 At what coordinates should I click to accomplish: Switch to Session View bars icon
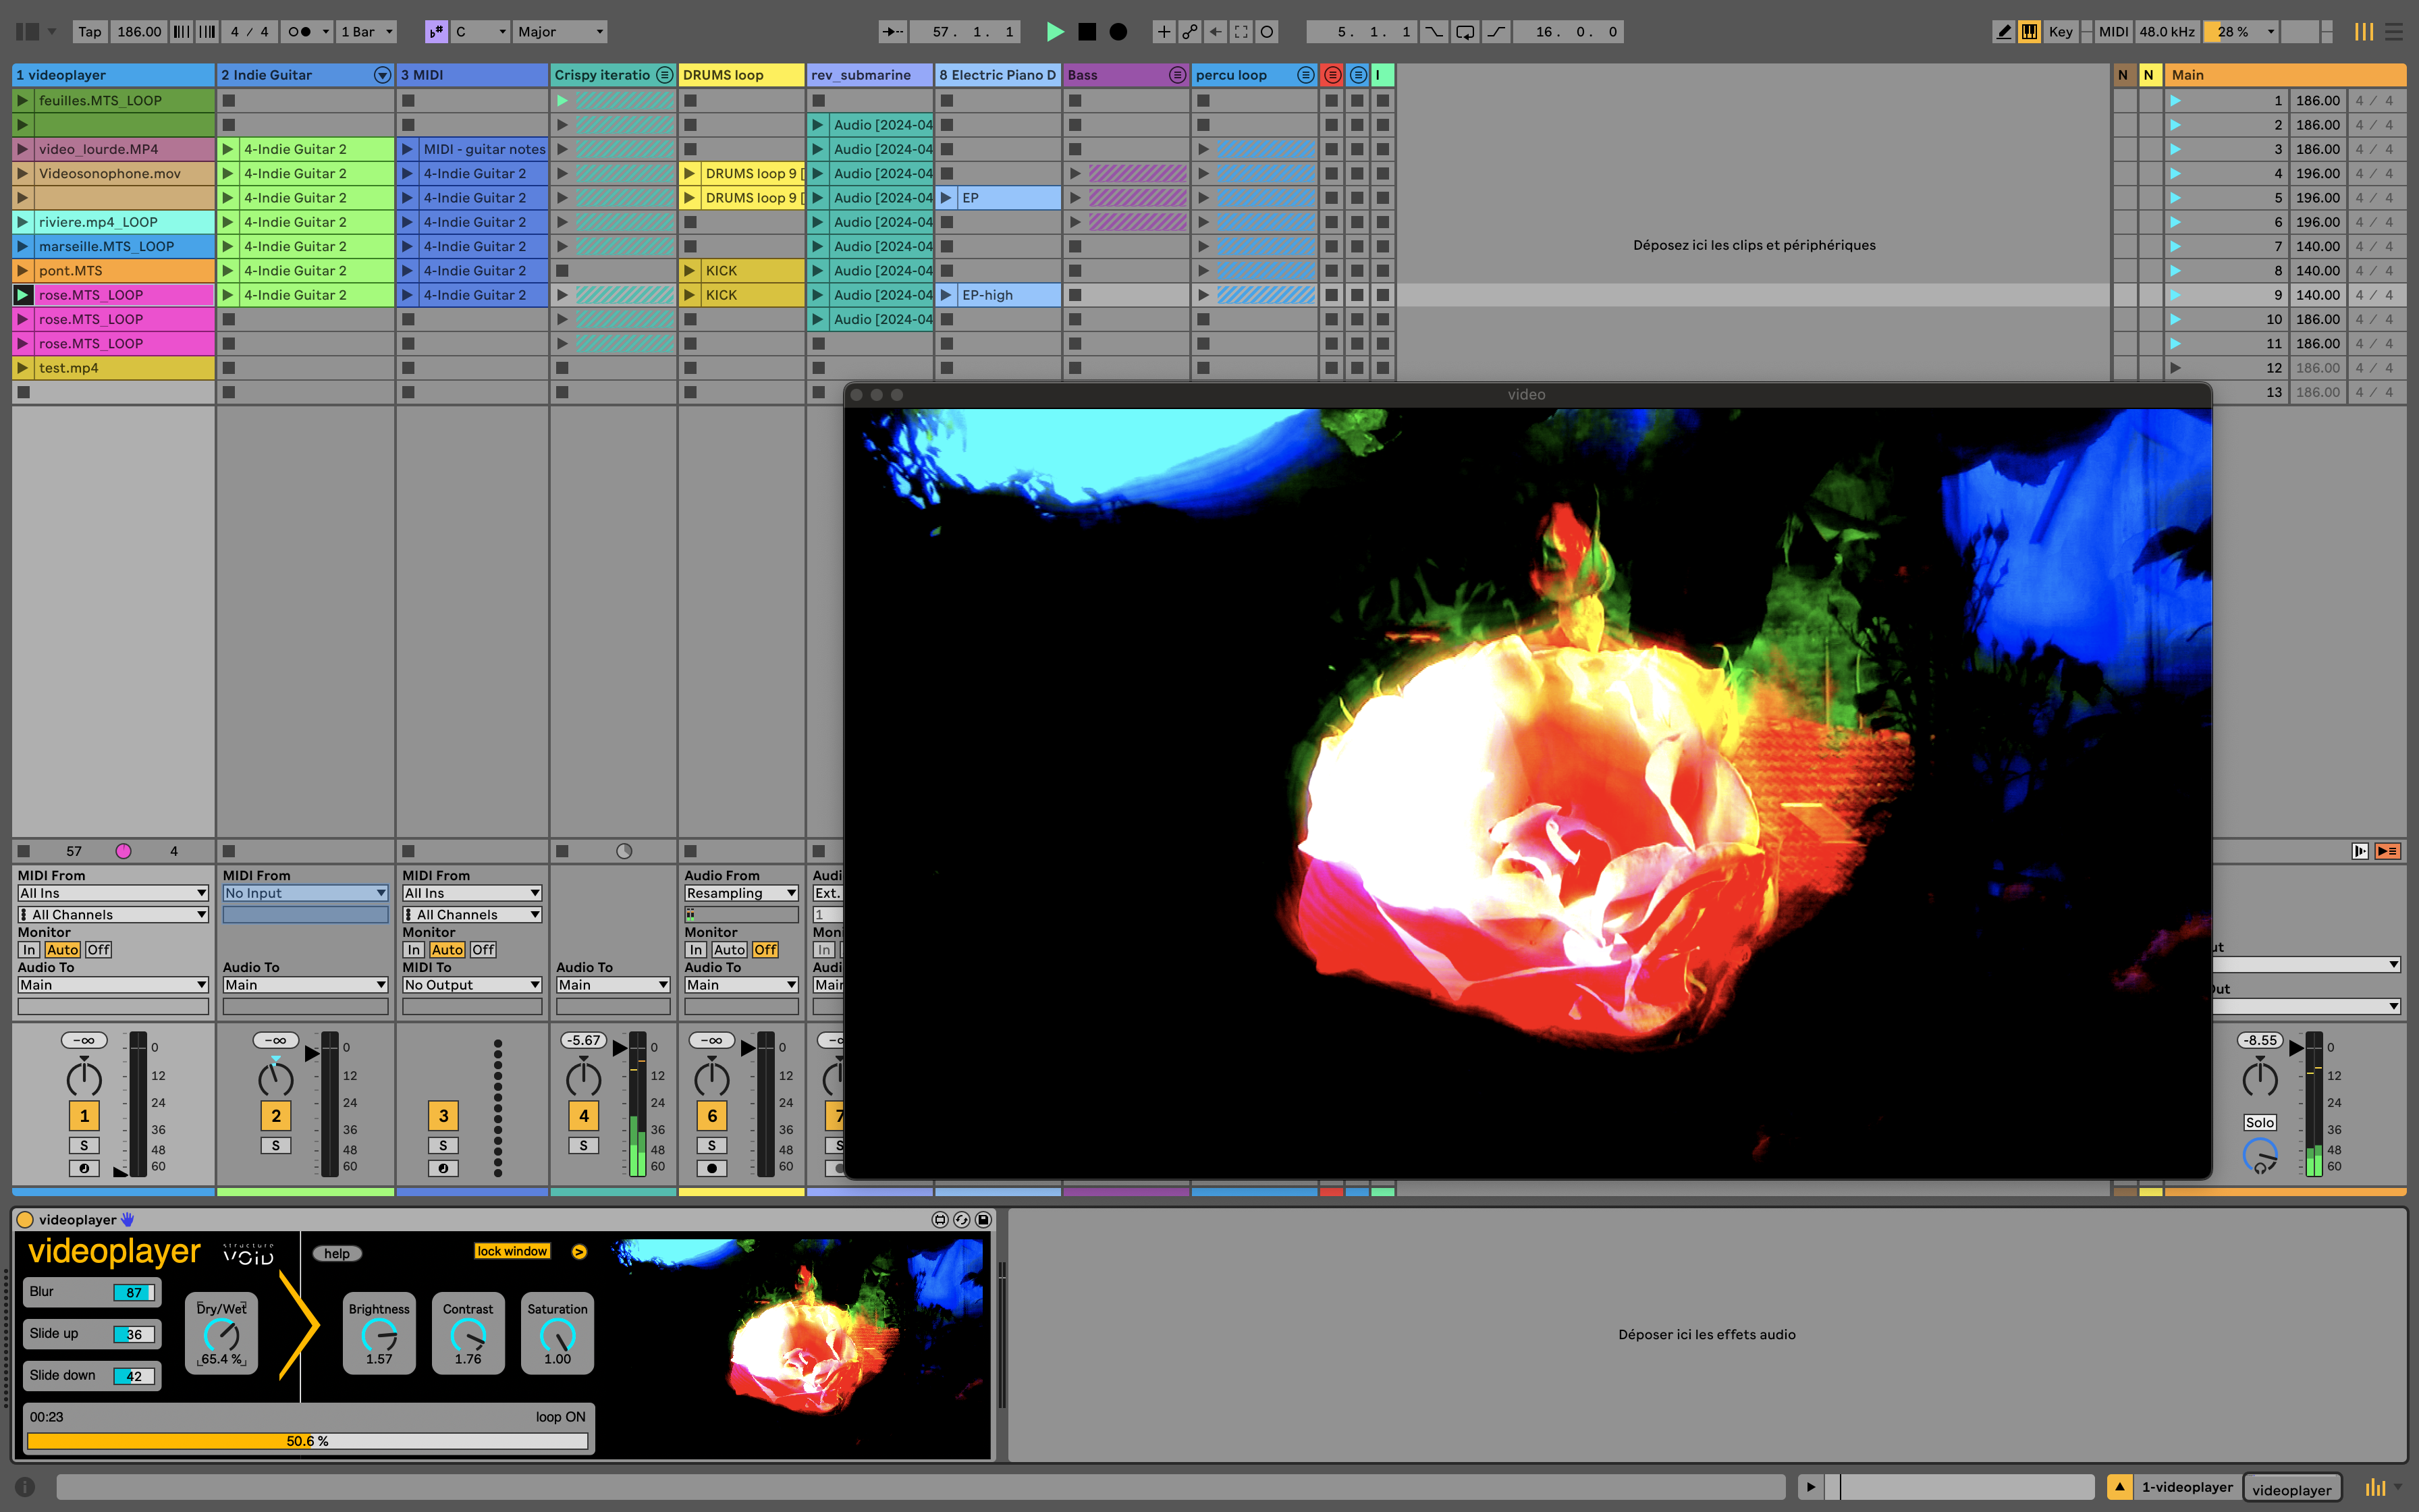2363,32
